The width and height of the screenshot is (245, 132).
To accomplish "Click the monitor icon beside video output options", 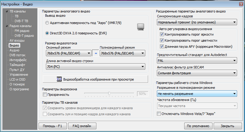I will tap(140, 27).
